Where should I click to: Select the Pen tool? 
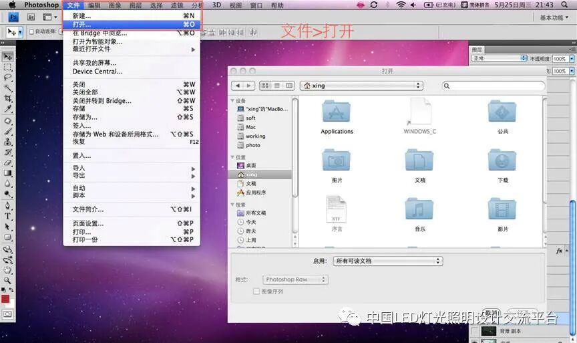pyautogui.click(x=8, y=205)
